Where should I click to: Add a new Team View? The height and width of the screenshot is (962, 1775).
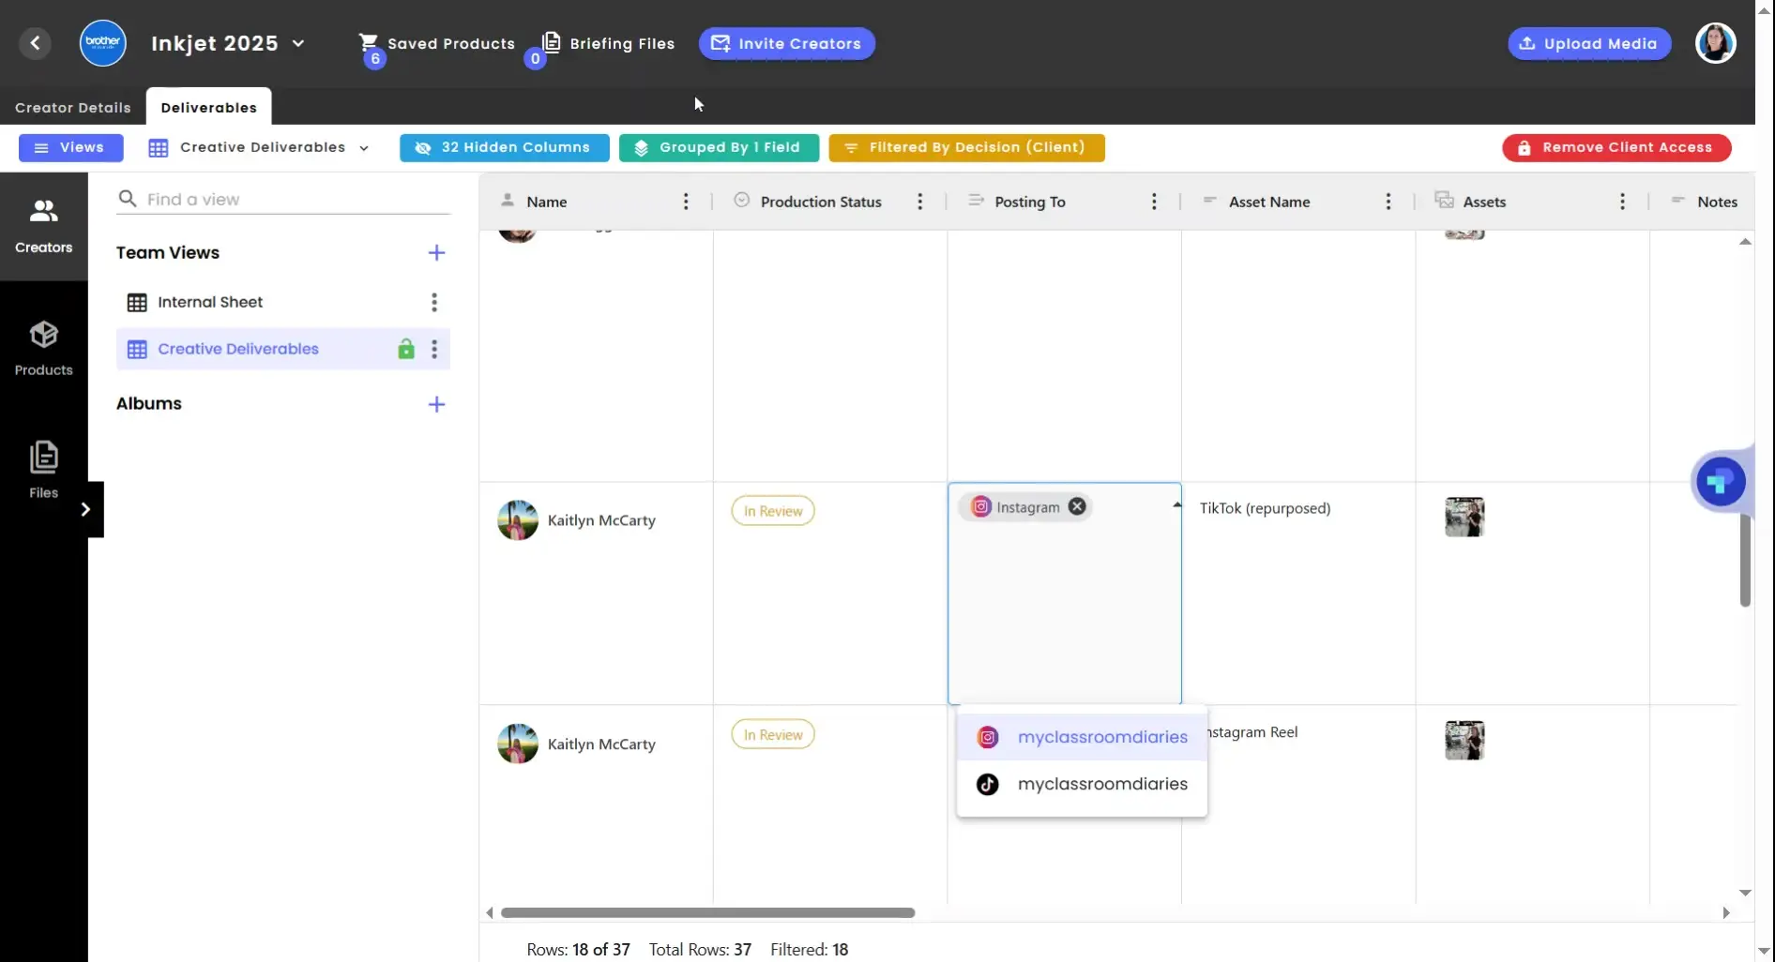coord(436,252)
